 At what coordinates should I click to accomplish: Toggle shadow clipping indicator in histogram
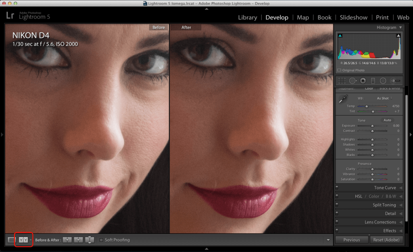coord(340,36)
